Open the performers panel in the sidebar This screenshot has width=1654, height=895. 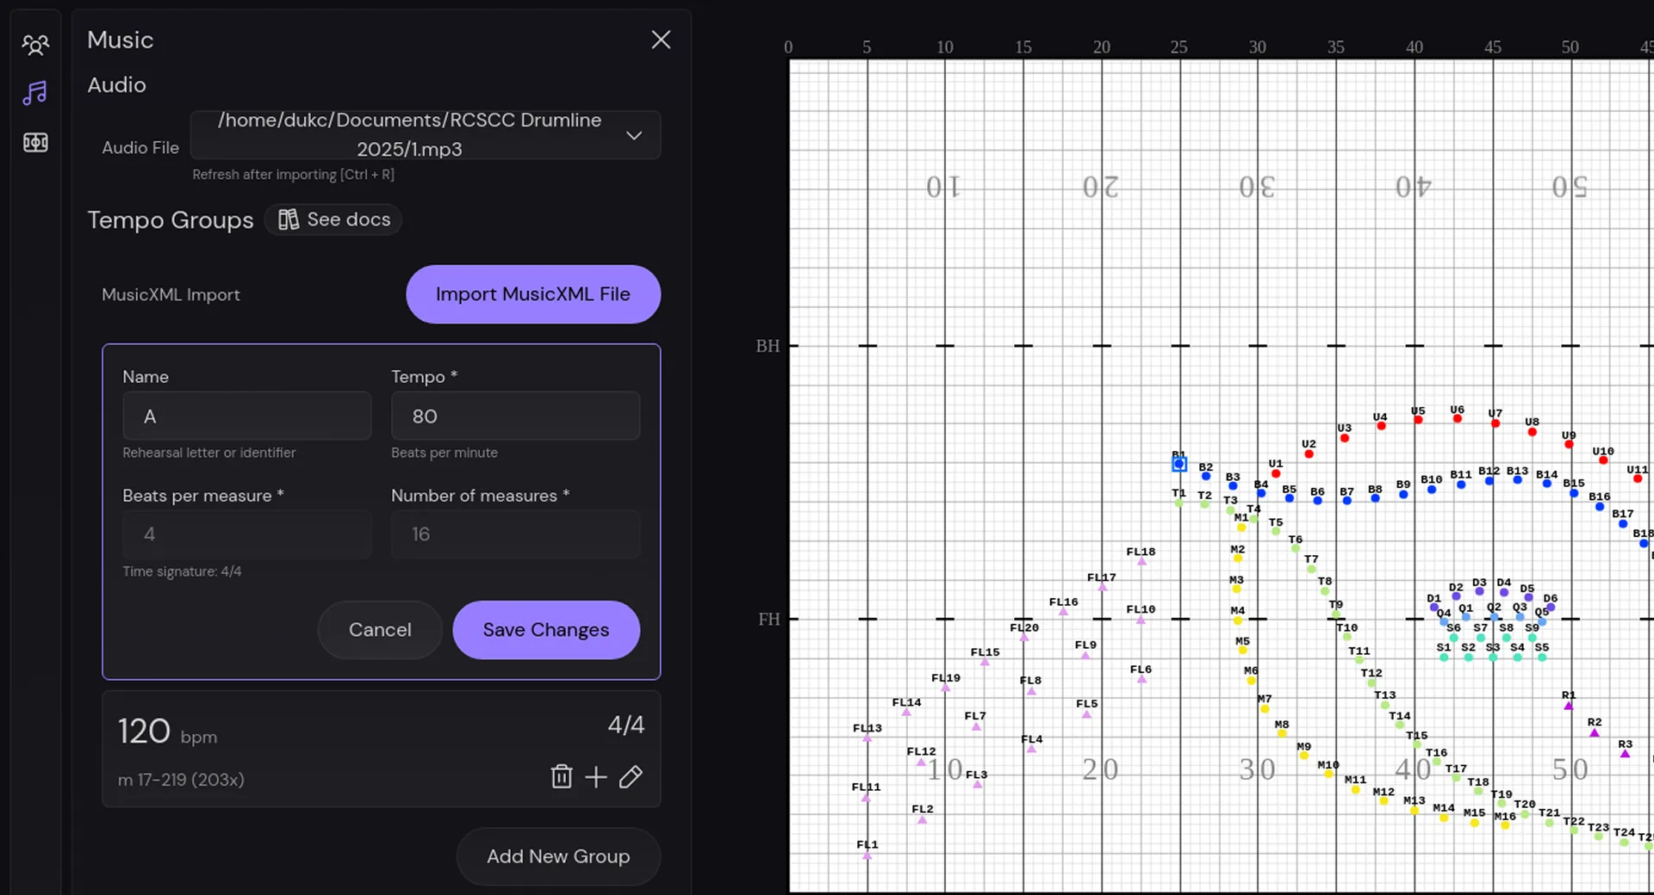pyautogui.click(x=35, y=44)
